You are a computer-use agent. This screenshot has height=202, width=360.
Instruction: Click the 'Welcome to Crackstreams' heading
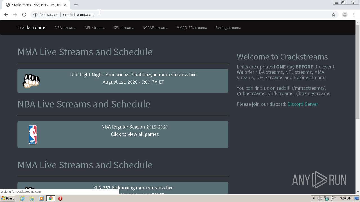(282, 57)
